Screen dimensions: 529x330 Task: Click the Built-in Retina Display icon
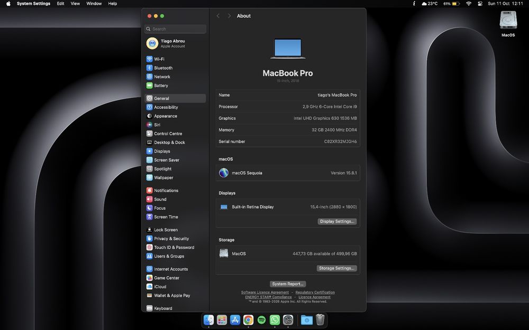(x=224, y=207)
